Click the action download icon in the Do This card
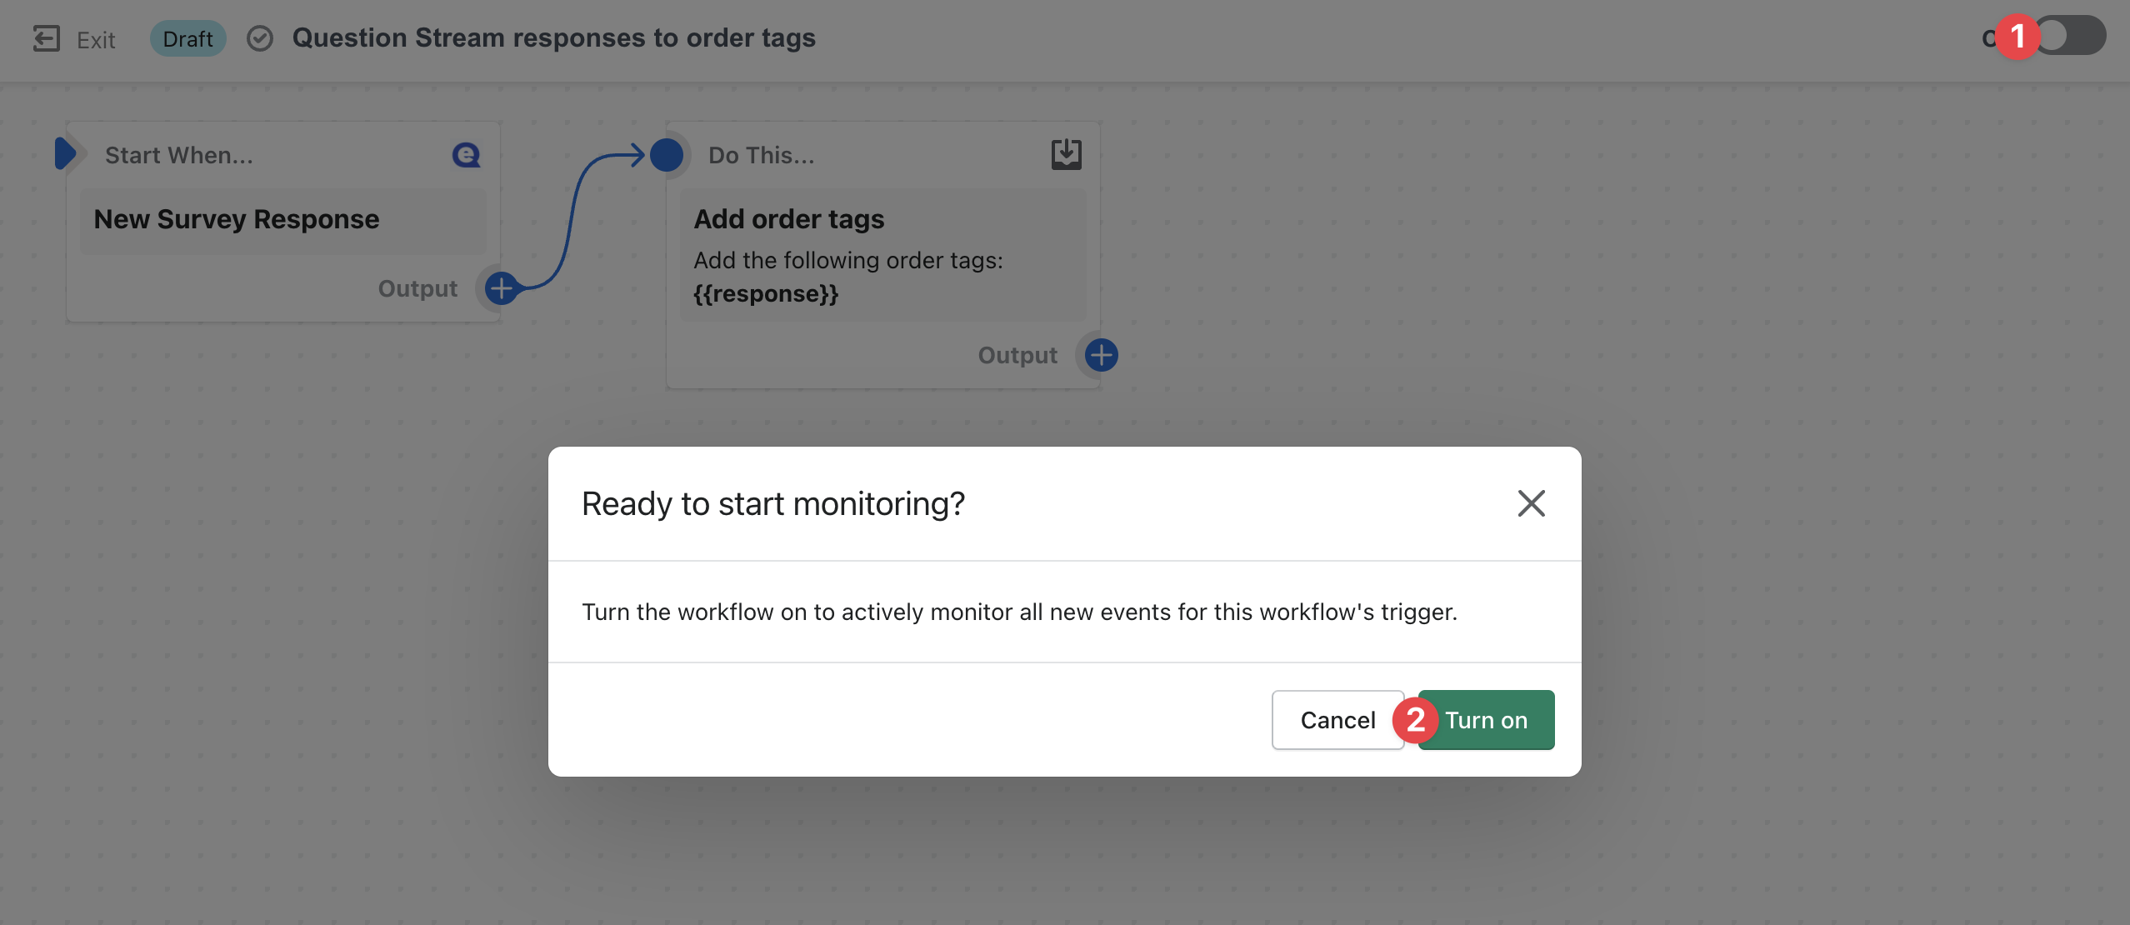The height and width of the screenshot is (925, 2130). [1066, 155]
